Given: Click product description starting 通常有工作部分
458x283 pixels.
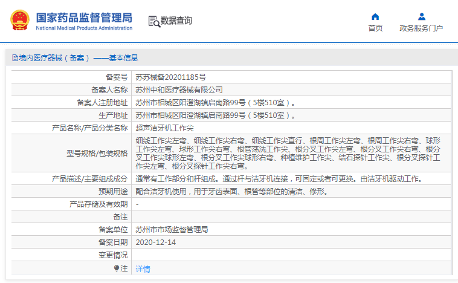Looking at the screenshot, I should [279, 178].
